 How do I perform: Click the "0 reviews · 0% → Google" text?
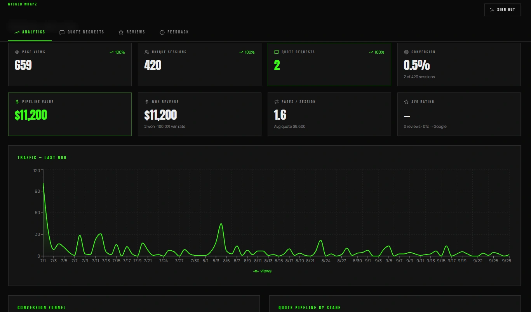(x=425, y=127)
